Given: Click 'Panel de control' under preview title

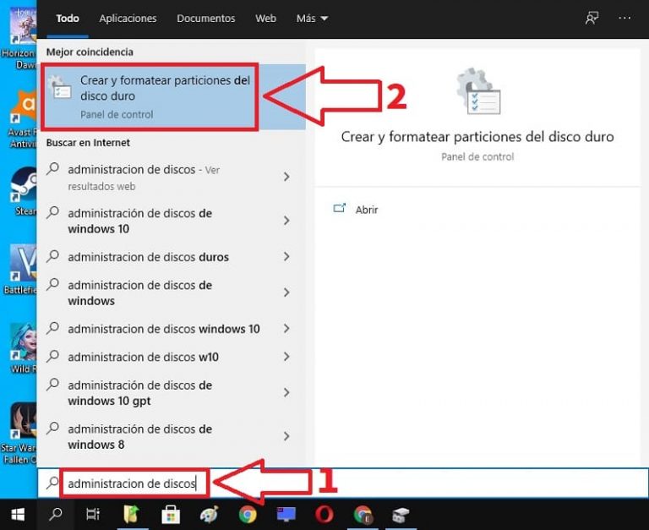Looking at the screenshot, I should point(477,157).
